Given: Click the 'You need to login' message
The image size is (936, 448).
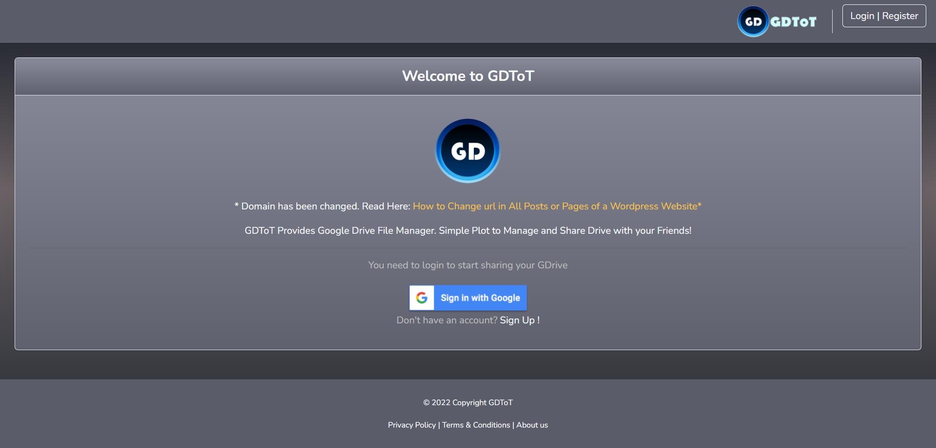Looking at the screenshot, I should click(468, 265).
